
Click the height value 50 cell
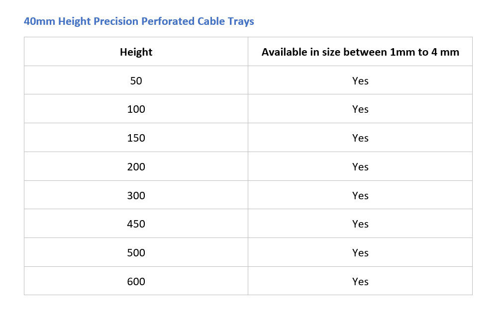click(136, 80)
